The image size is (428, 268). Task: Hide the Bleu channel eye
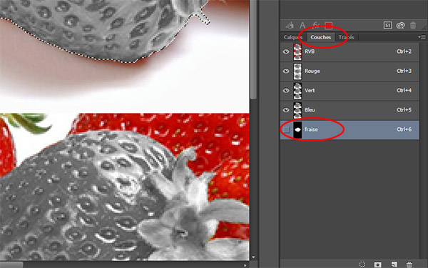coord(286,109)
